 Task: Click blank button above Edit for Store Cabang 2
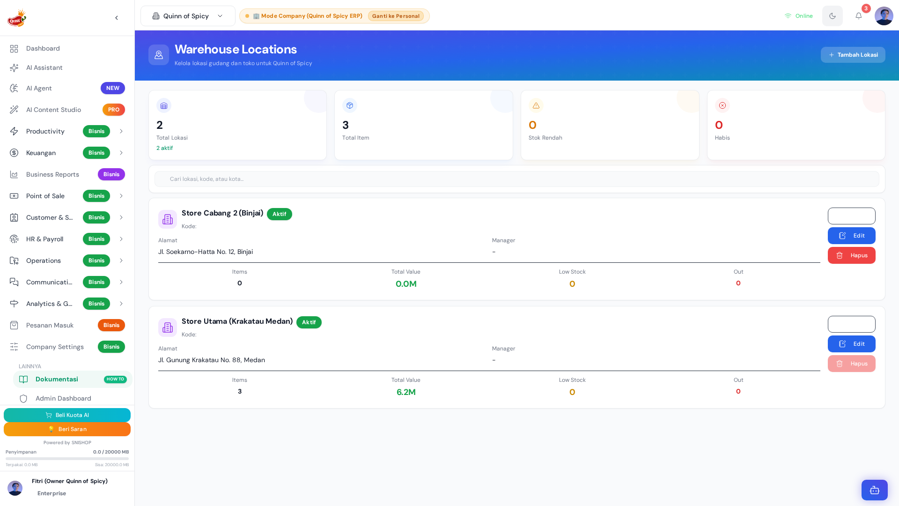tap(851, 216)
